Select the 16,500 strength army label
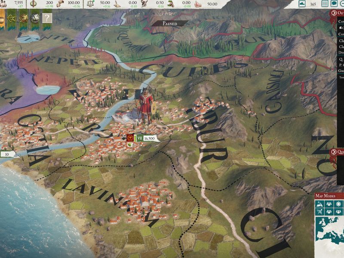Viewport: 344px width, 258px height. [x=150, y=138]
